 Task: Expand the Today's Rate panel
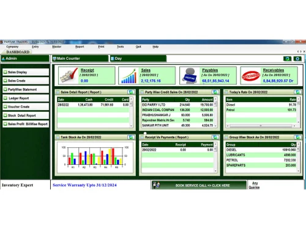point(297,92)
